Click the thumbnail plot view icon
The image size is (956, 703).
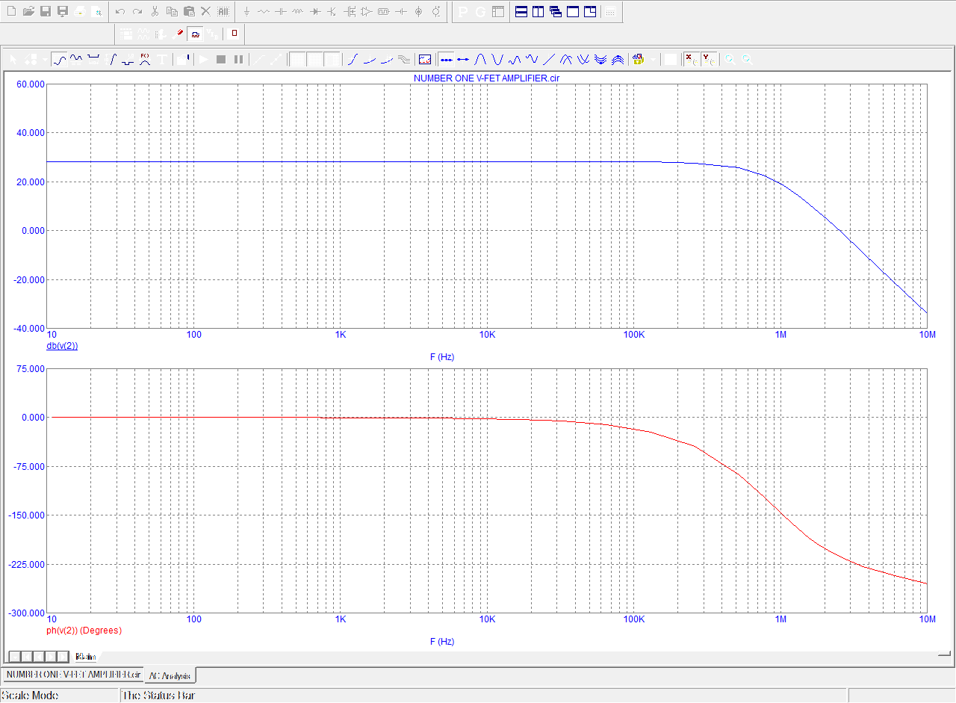[x=425, y=59]
